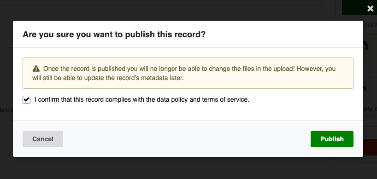Confirm with the green Publish button
The height and width of the screenshot is (179, 377).
point(332,139)
